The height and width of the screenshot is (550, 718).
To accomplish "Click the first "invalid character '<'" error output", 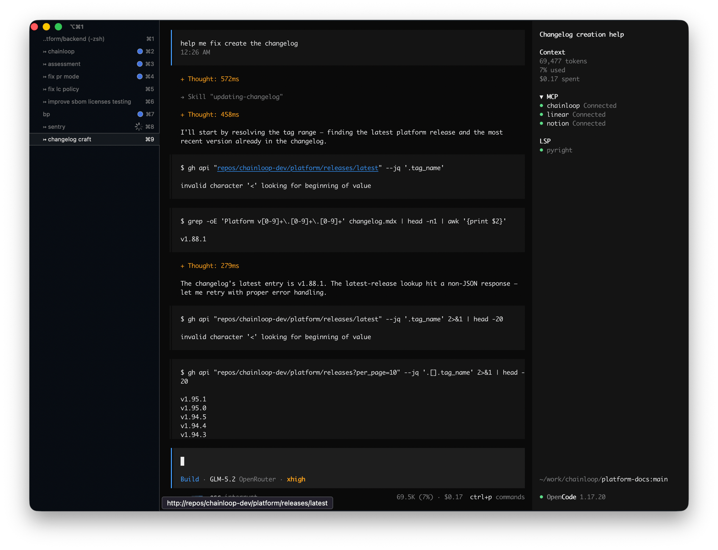I will (x=276, y=186).
